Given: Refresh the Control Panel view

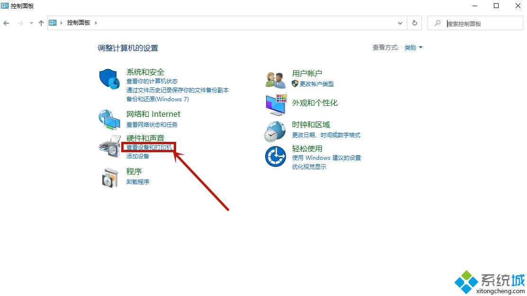Looking at the screenshot, I should [x=415, y=23].
